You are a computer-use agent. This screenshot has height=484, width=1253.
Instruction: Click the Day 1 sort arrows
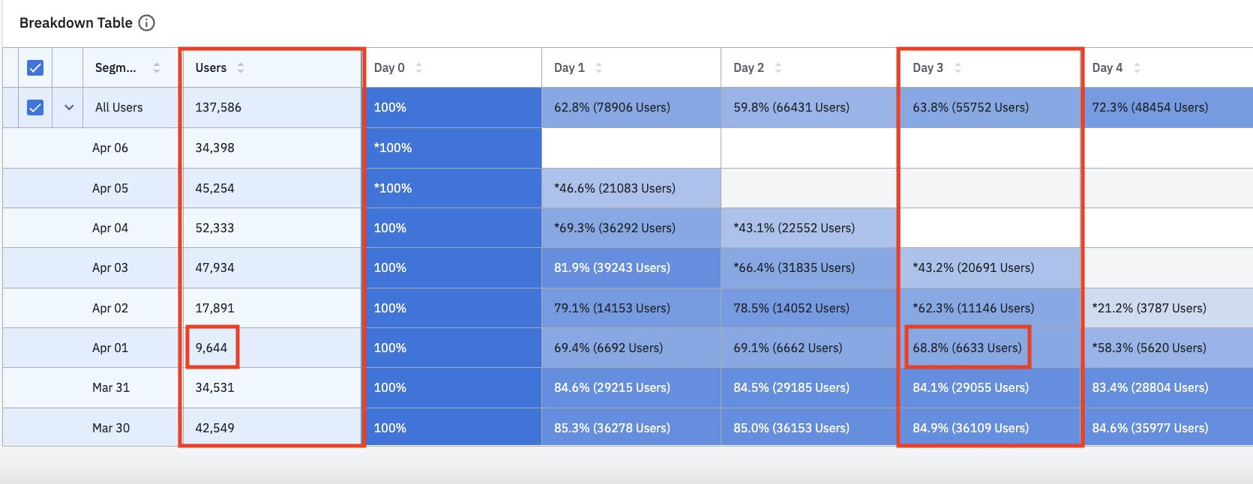click(x=598, y=68)
